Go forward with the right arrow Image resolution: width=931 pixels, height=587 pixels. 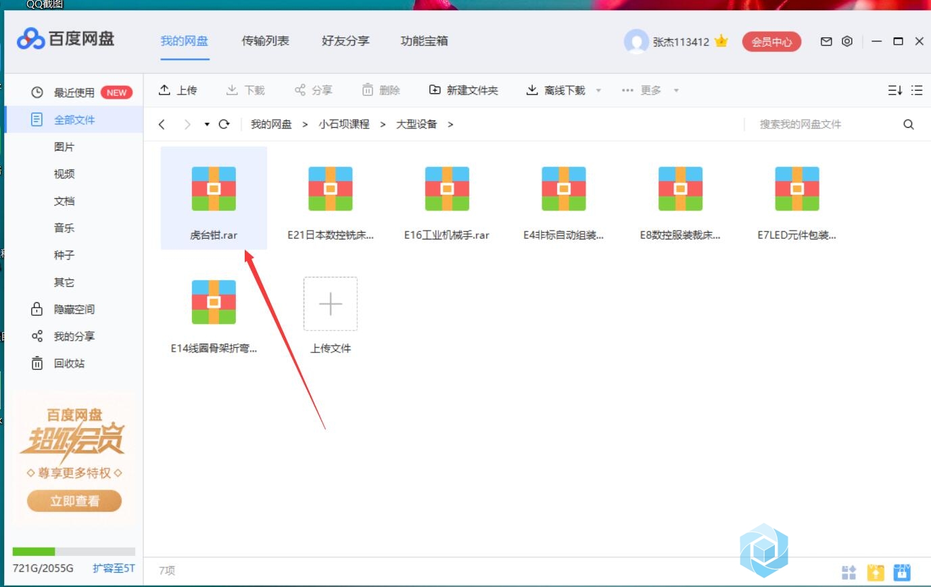(187, 124)
